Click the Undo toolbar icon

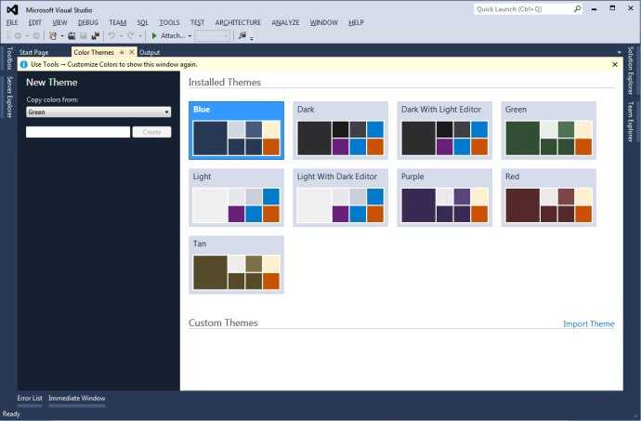pos(111,36)
